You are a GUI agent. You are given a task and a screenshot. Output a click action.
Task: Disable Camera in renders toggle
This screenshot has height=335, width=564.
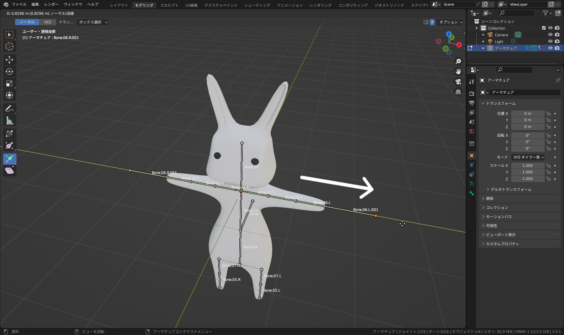557,35
